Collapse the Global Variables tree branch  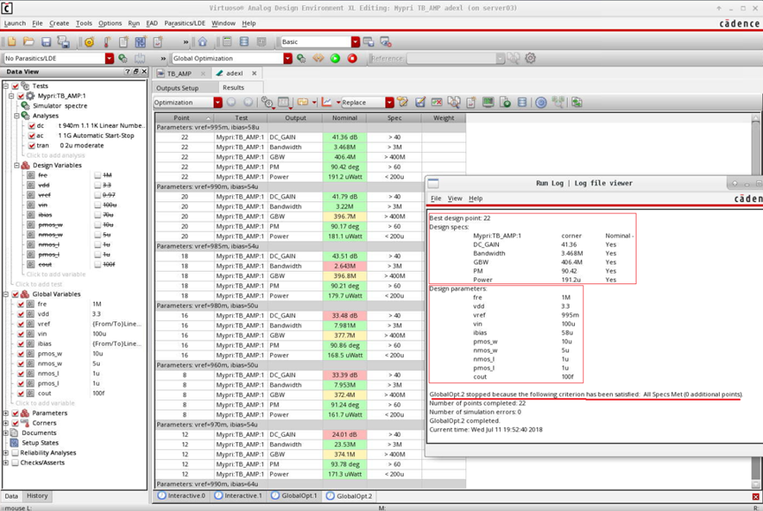pyautogui.click(x=7, y=294)
